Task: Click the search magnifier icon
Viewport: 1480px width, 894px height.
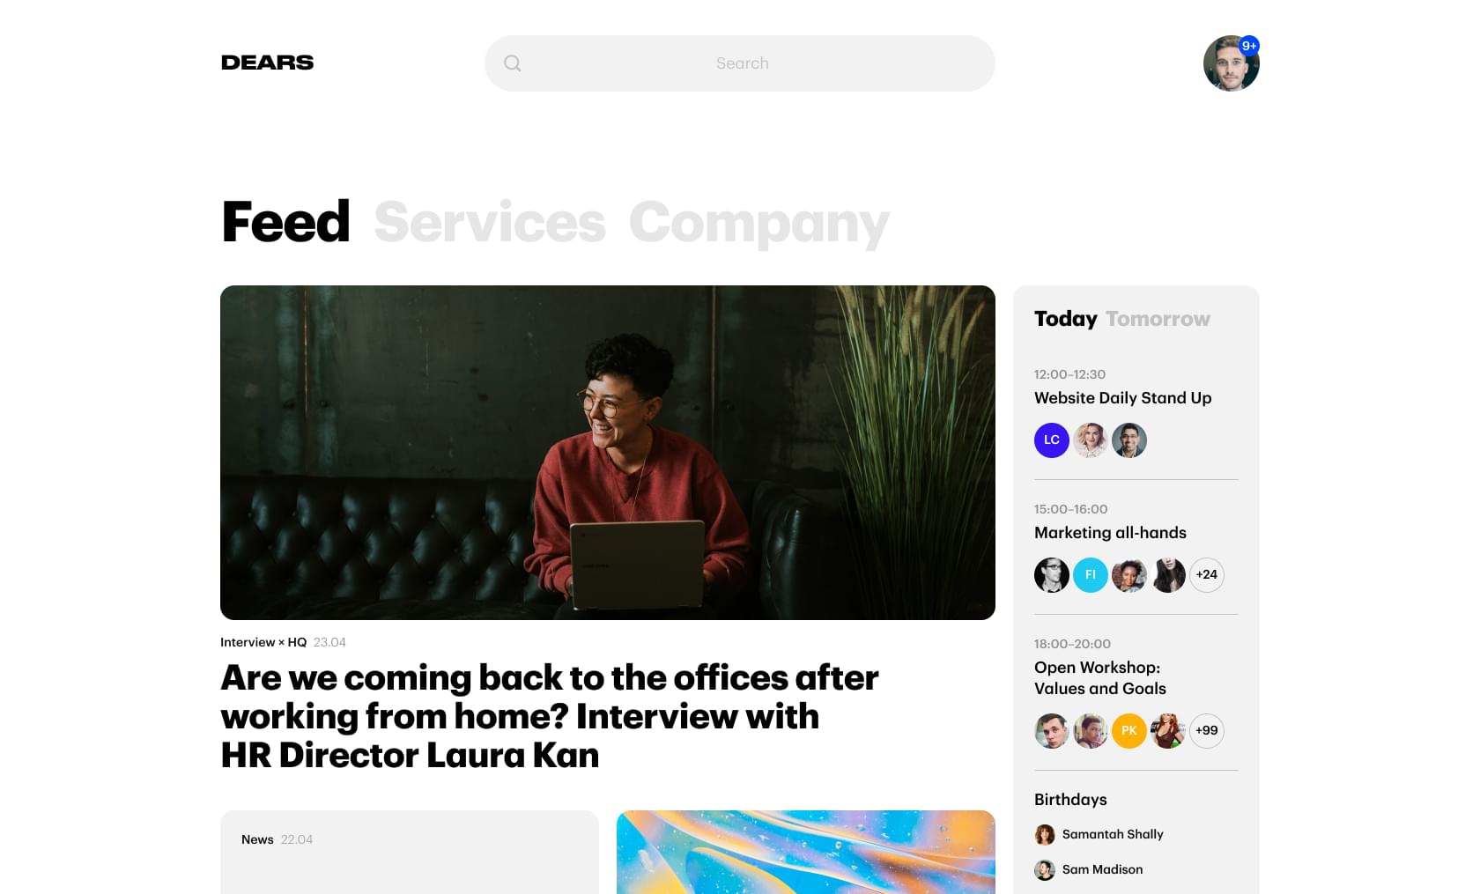Action: tap(513, 63)
